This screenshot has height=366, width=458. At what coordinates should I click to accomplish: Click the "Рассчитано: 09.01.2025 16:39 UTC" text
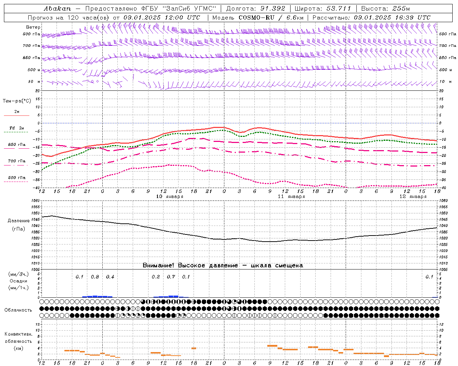[371, 18]
